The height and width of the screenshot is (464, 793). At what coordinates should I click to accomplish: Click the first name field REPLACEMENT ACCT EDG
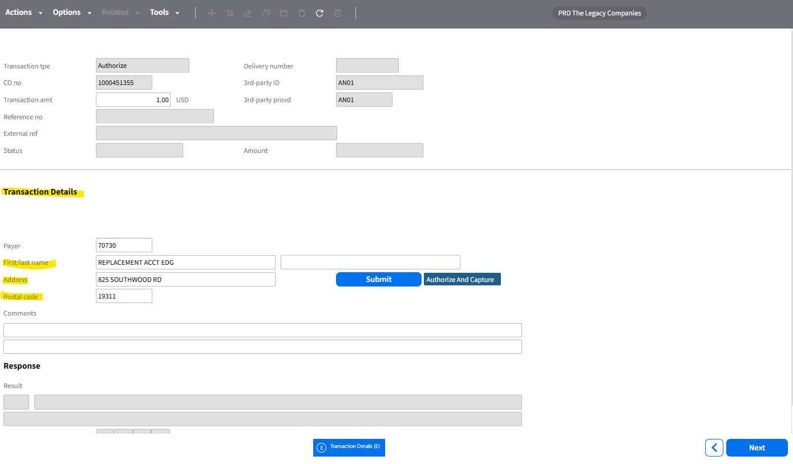185,262
